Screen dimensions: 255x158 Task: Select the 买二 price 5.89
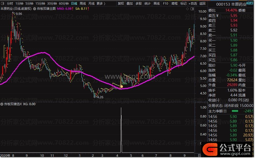234,45
